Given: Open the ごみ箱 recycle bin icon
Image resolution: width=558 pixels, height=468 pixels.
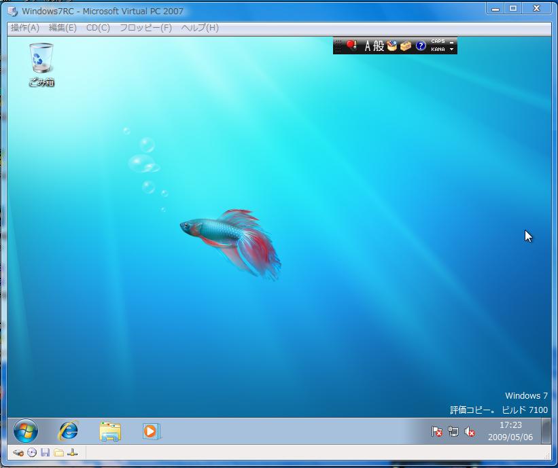Looking at the screenshot, I should pyautogui.click(x=41, y=60).
